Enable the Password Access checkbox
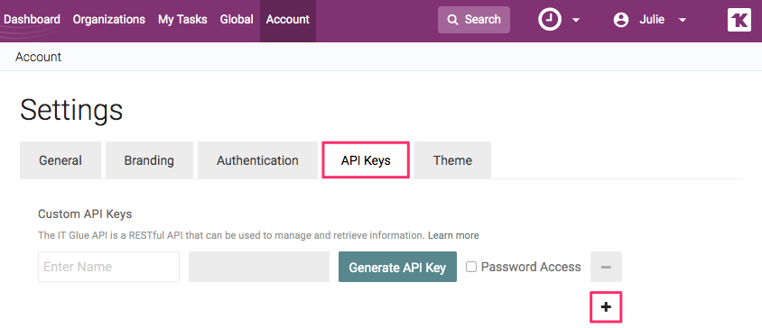The image size is (762, 328). 471,267
